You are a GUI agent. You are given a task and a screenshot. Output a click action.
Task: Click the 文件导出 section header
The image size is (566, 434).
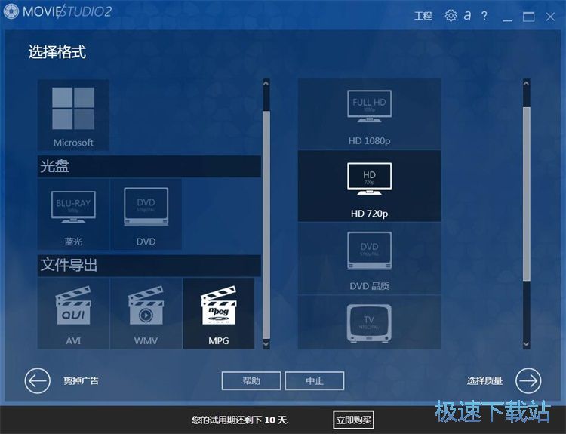point(149,266)
